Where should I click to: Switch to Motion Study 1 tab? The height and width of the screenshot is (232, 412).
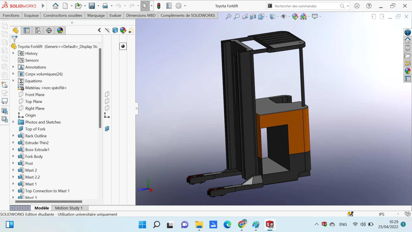(x=69, y=208)
